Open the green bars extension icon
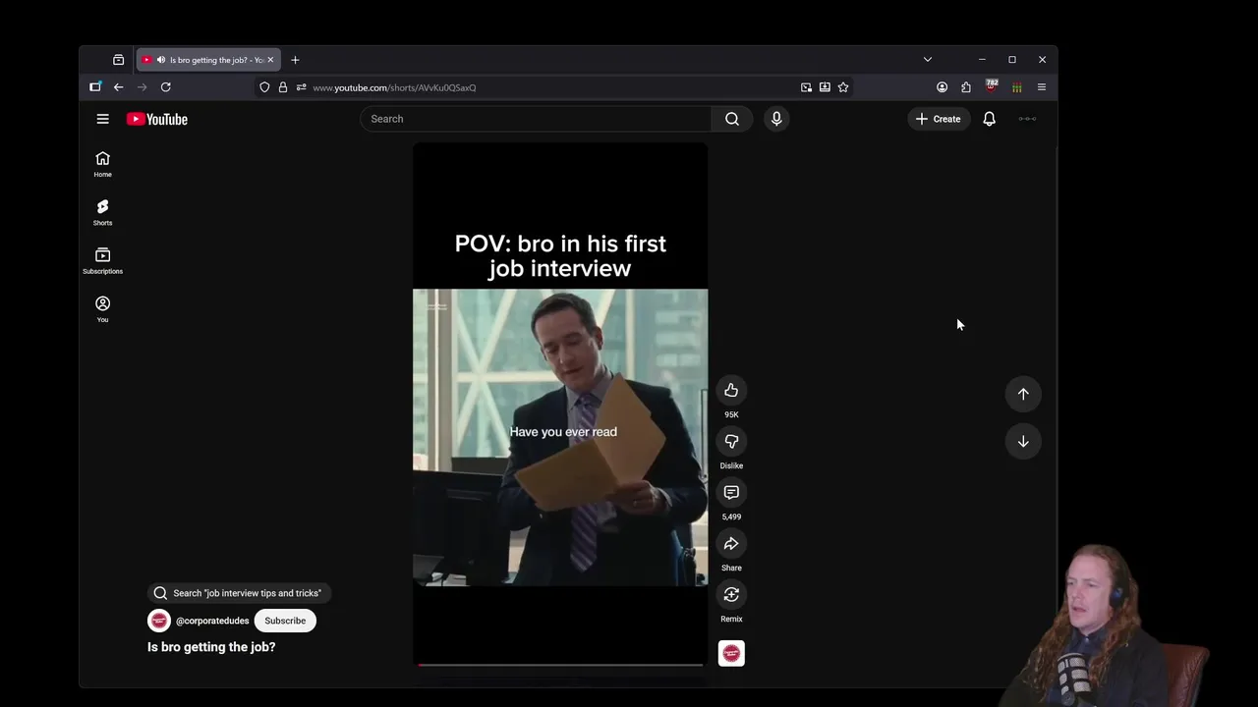The image size is (1258, 707). coord(1016,87)
